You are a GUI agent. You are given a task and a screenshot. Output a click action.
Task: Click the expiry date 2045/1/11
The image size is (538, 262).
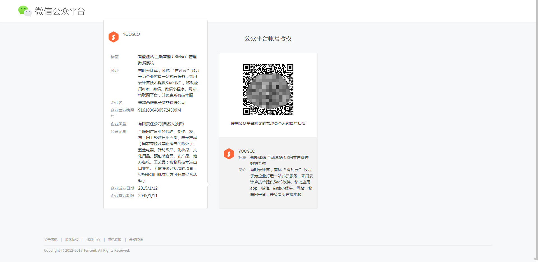click(x=148, y=196)
